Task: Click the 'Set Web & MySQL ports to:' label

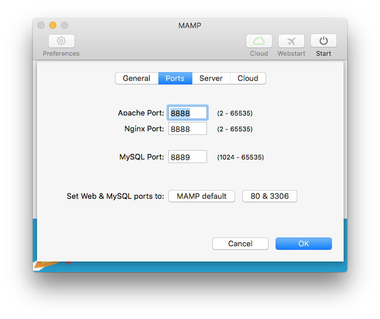Action: pyautogui.click(x=116, y=196)
